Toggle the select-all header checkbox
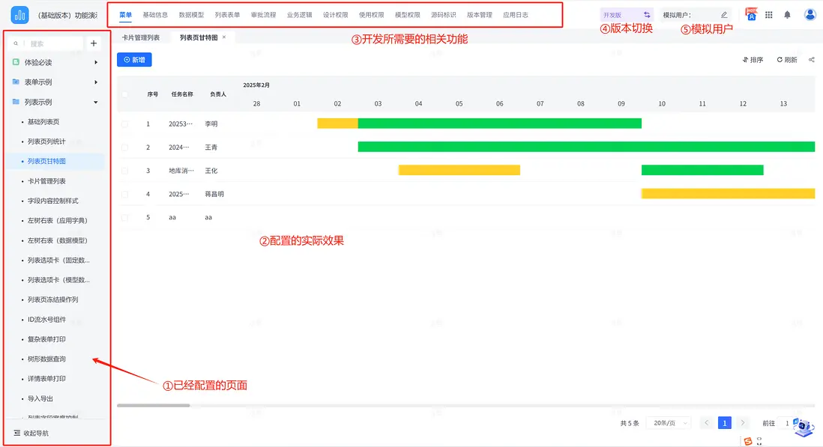 (124, 94)
